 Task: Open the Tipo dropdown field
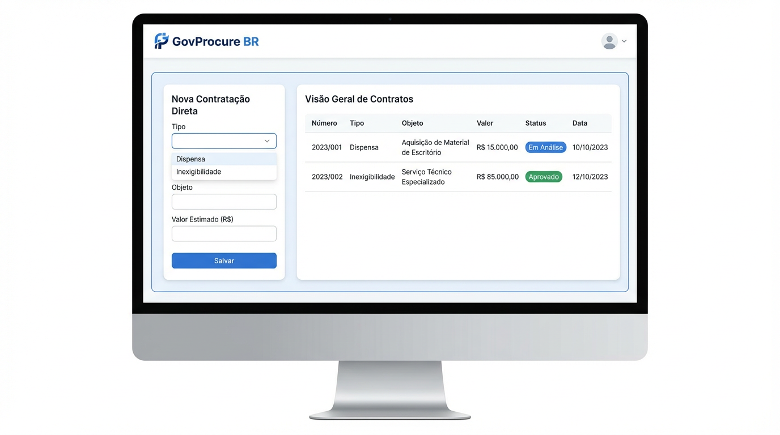(218, 141)
